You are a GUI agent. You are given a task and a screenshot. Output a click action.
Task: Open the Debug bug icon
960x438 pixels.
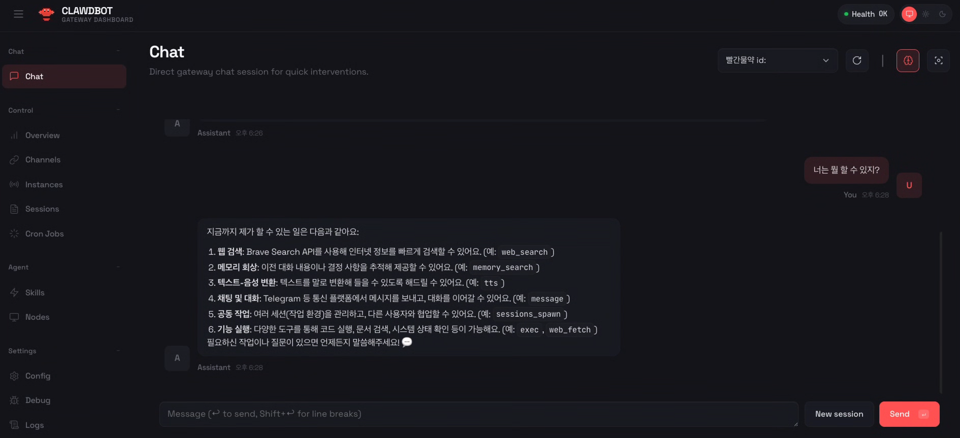click(14, 400)
